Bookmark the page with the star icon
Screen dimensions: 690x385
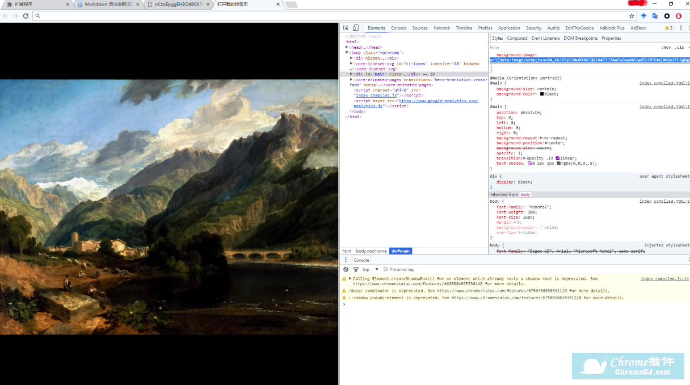(x=631, y=16)
